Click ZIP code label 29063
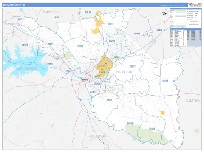The width and height of the screenshot is (204, 153). click(x=50, y=44)
